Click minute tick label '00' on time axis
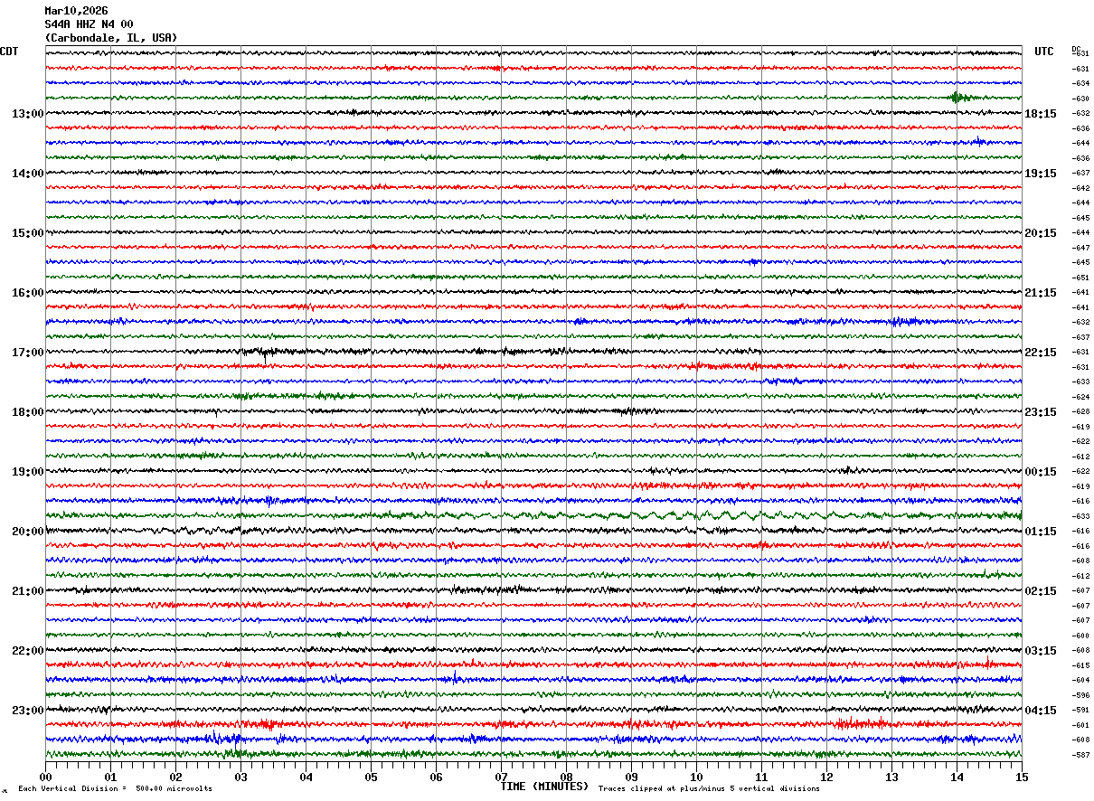 (x=45, y=777)
